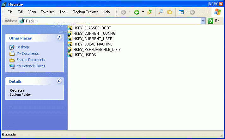
Task: Go up one level with Up icon
Action: (x=149, y=12)
